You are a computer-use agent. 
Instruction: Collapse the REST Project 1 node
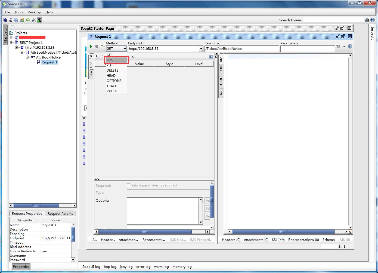click(11, 42)
